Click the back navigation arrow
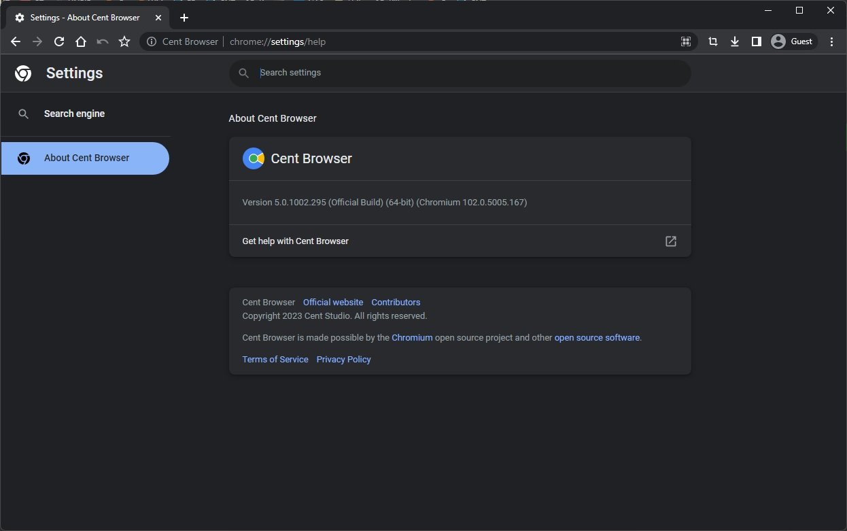This screenshot has height=531, width=847. click(x=16, y=41)
